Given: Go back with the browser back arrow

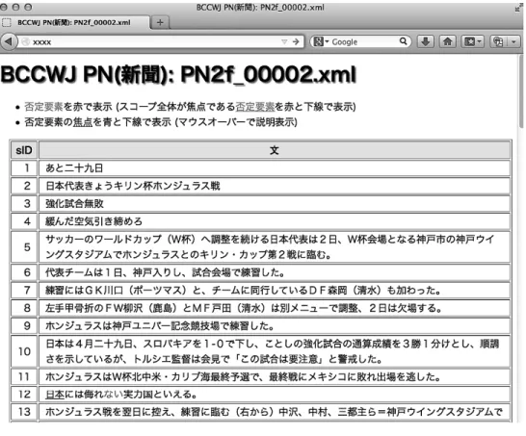Looking at the screenshot, I should point(9,42).
